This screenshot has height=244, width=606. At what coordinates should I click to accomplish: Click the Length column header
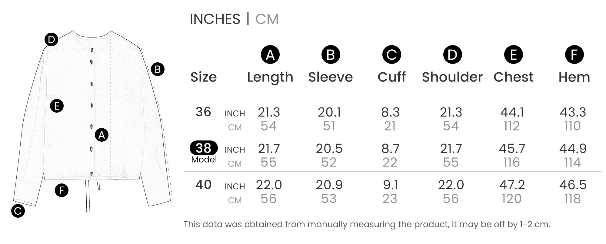point(270,77)
